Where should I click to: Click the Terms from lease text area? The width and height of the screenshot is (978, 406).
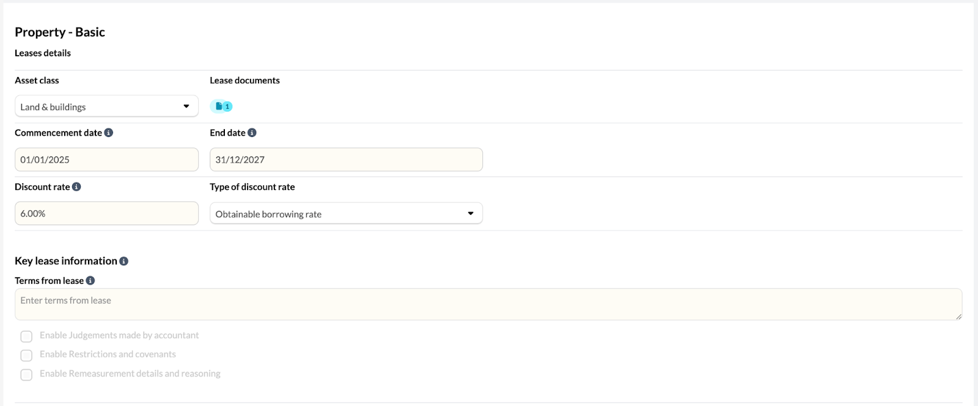(488, 304)
